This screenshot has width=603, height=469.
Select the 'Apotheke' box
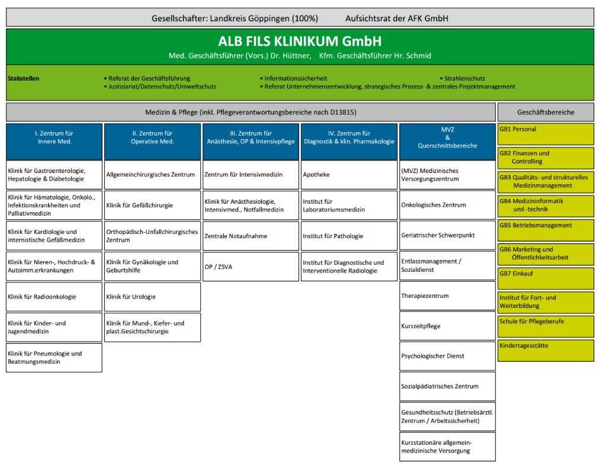click(349, 175)
